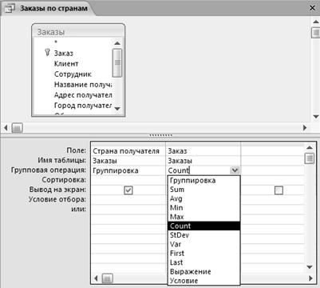Screen dimensions: 320x288
Task: Click the Заказы field list scrollbar thumb
Action: pyautogui.click(x=117, y=63)
